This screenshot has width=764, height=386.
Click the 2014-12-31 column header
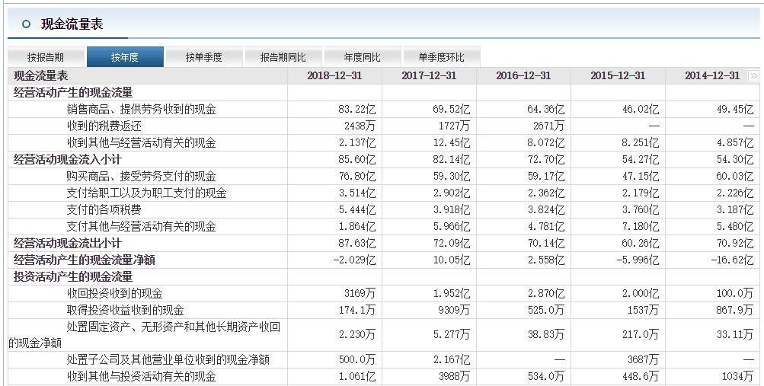pyautogui.click(x=712, y=75)
